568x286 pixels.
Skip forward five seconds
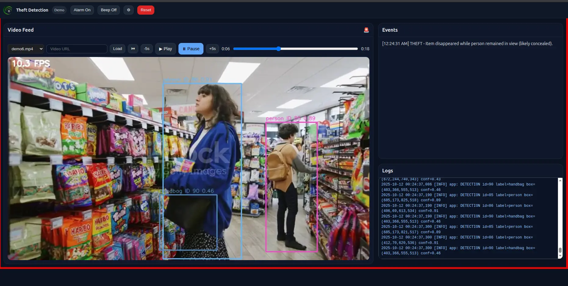tap(212, 49)
